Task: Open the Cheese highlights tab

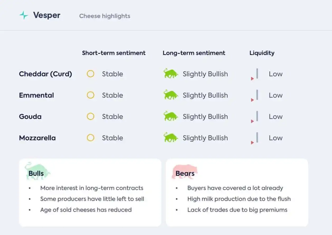Action: pyautogui.click(x=105, y=16)
